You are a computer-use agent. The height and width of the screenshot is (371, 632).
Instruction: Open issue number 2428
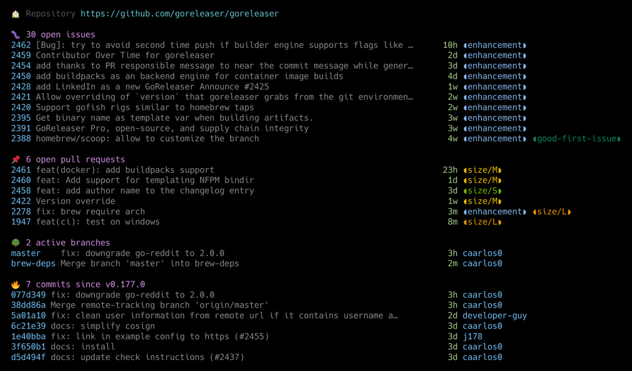21,87
